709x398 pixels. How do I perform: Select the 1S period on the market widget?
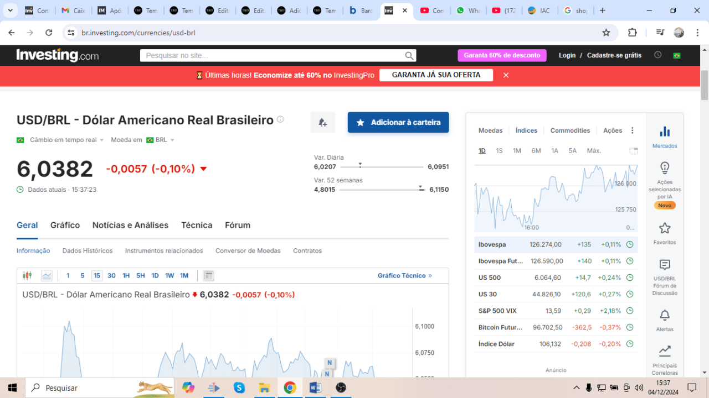(499, 151)
